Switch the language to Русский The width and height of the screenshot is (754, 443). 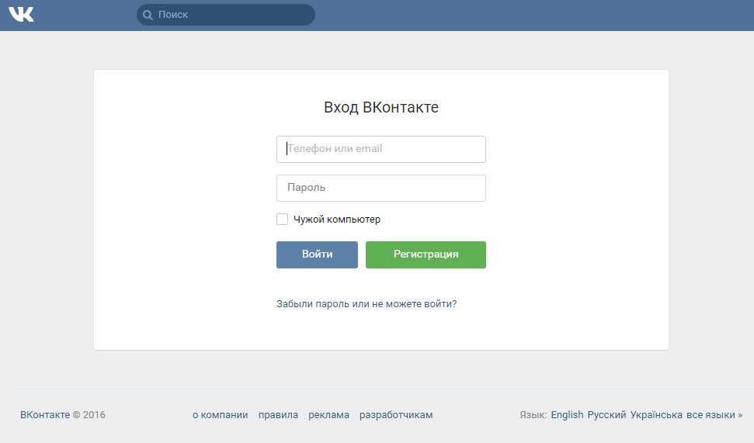[x=606, y=415]
